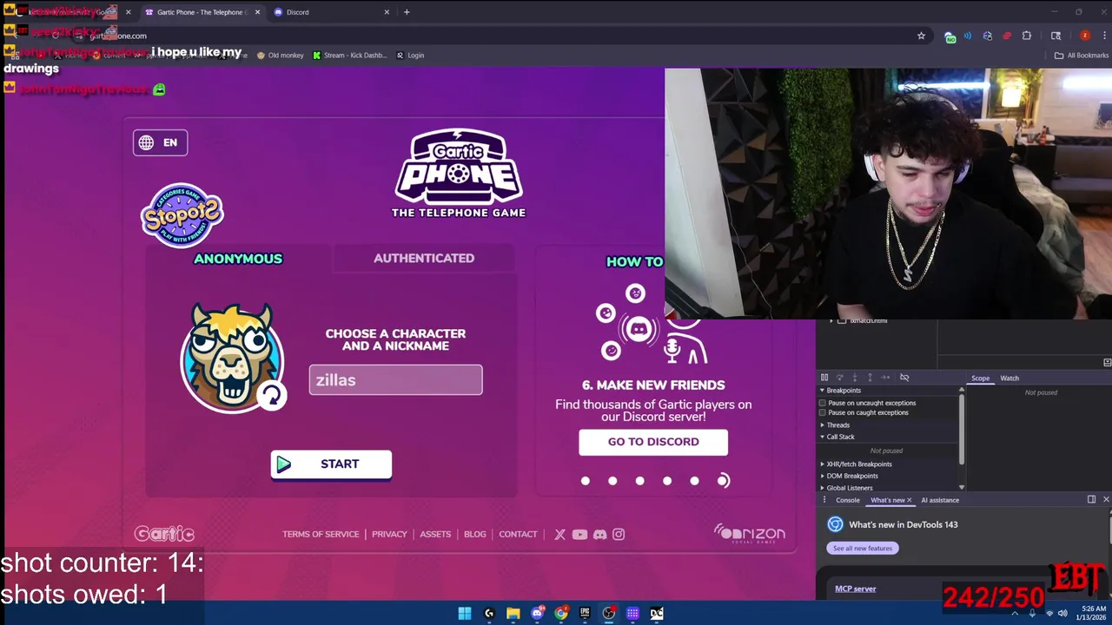Select the fourth how-to carousel dot
1112x625 pixels.
pos(667,481)
